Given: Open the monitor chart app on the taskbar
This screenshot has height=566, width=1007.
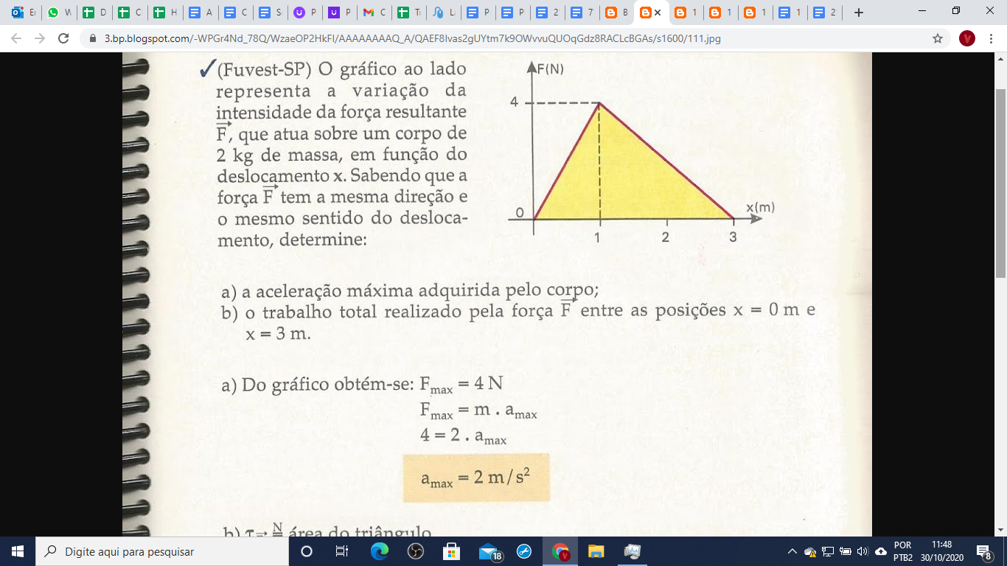Looking at the screenshot, I should click(633, 551).
